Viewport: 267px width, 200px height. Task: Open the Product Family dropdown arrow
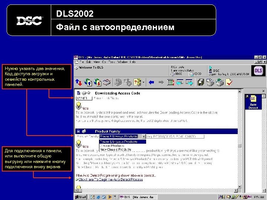click(144, 136)
